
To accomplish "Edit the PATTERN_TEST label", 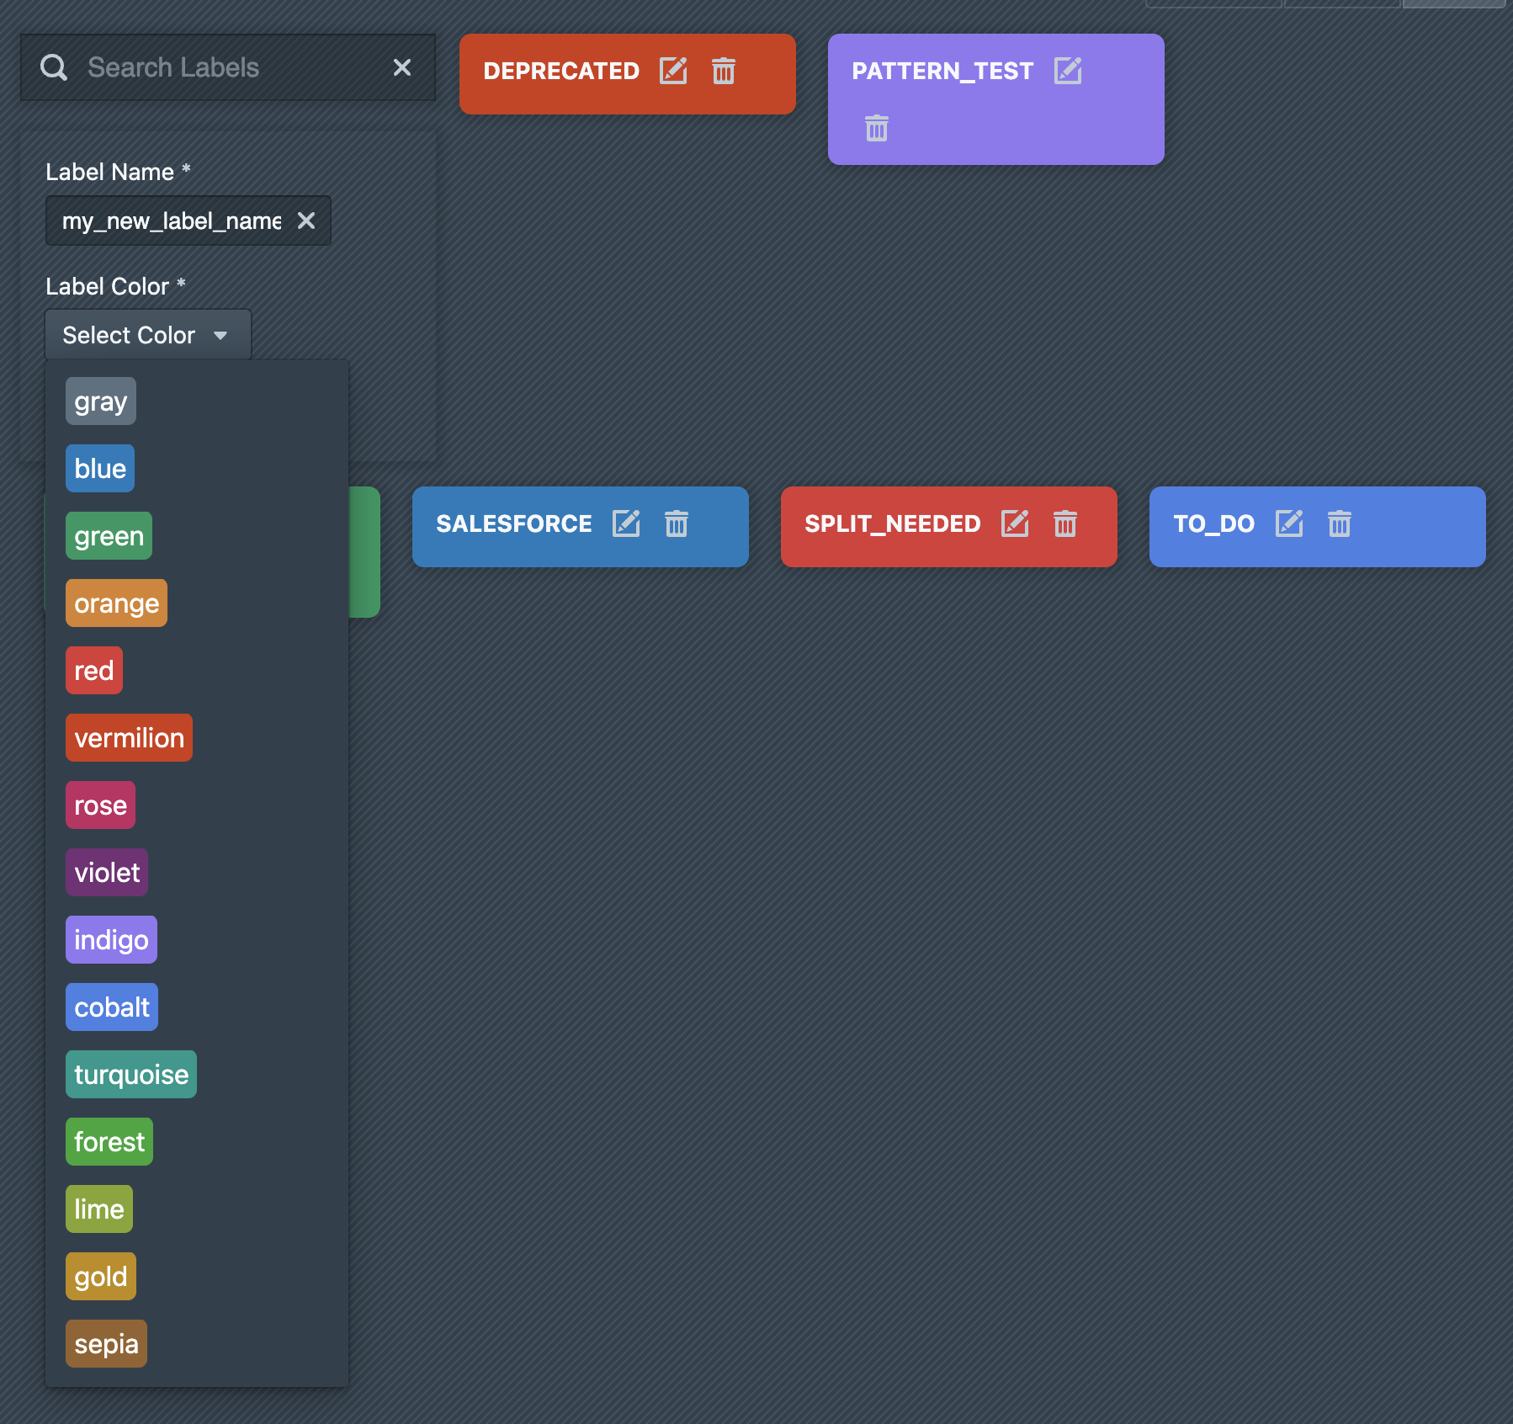I will click(x=1068, y=72).
